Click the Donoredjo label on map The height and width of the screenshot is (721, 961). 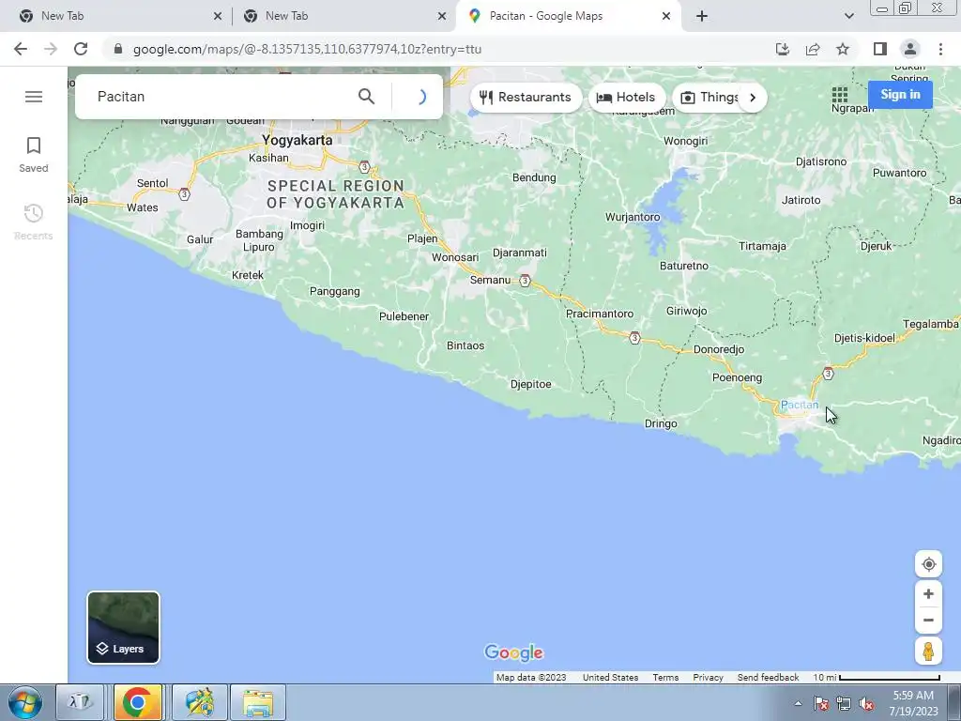coord(718,349)
